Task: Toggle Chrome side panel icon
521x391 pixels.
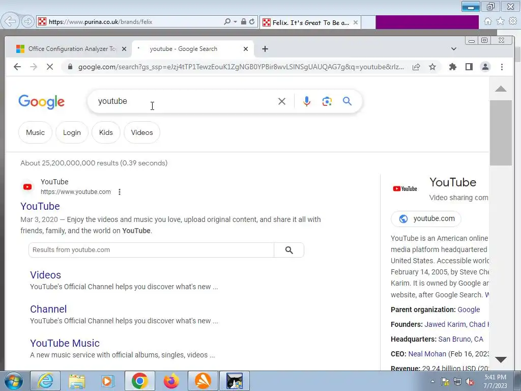Action: coord(469,67)
